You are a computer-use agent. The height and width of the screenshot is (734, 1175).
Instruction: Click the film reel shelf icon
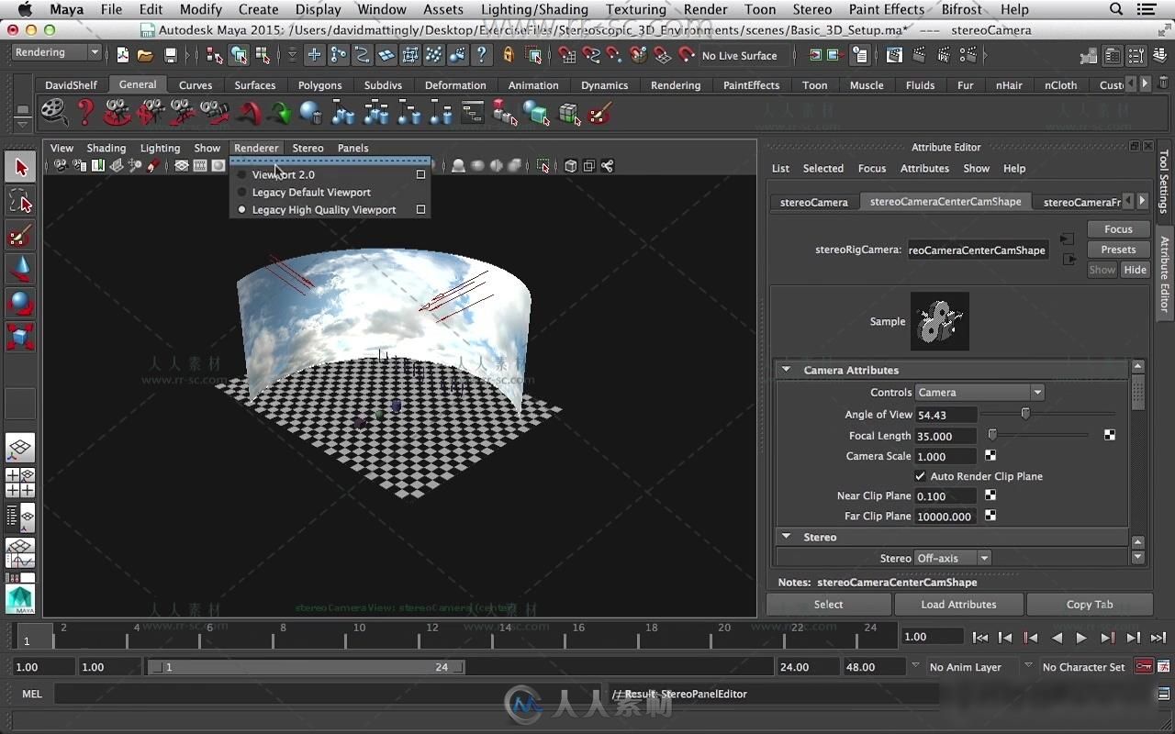54,113
